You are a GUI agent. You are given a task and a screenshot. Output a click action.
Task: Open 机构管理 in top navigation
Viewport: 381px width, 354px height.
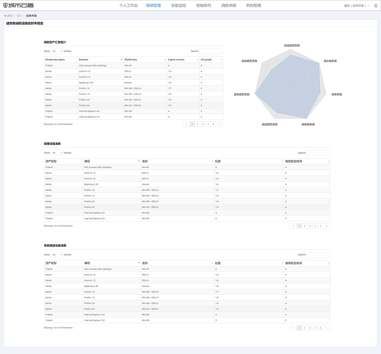pyautogui.click(x=254, y=5)
